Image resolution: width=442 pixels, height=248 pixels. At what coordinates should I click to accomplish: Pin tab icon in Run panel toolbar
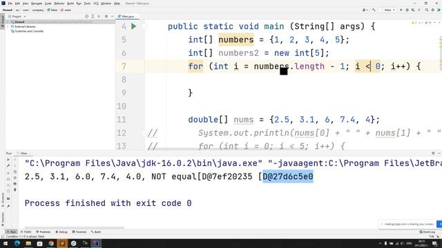pyautogui.click(x=8, y=206)
